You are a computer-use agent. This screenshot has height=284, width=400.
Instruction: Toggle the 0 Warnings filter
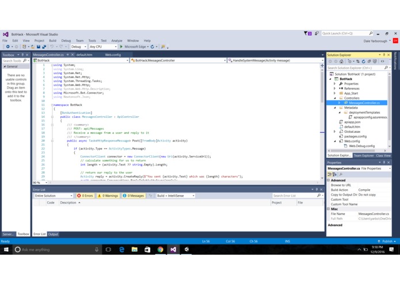point(108,196)
